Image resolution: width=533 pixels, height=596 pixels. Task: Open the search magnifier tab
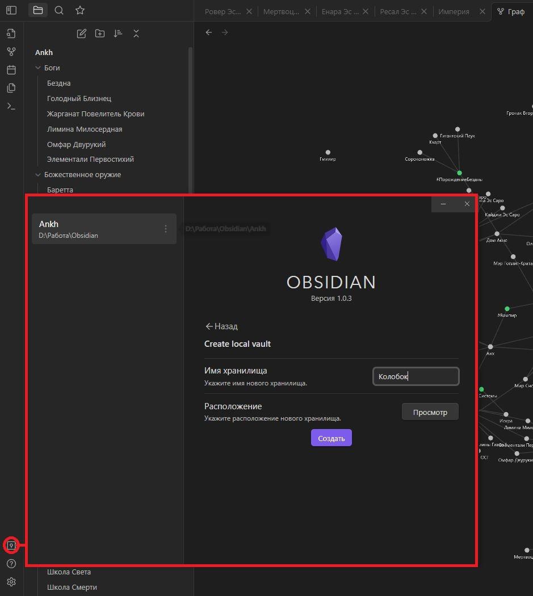pyautogui.click(x=59, y=10)
